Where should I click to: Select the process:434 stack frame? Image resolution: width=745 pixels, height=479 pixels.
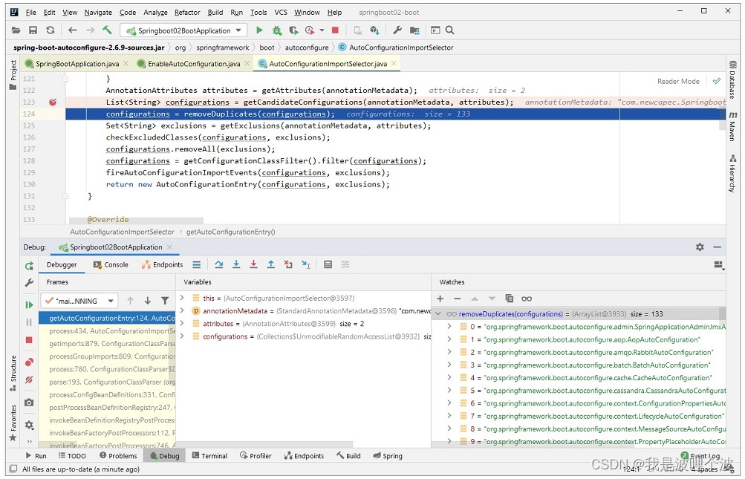point(111,331)
